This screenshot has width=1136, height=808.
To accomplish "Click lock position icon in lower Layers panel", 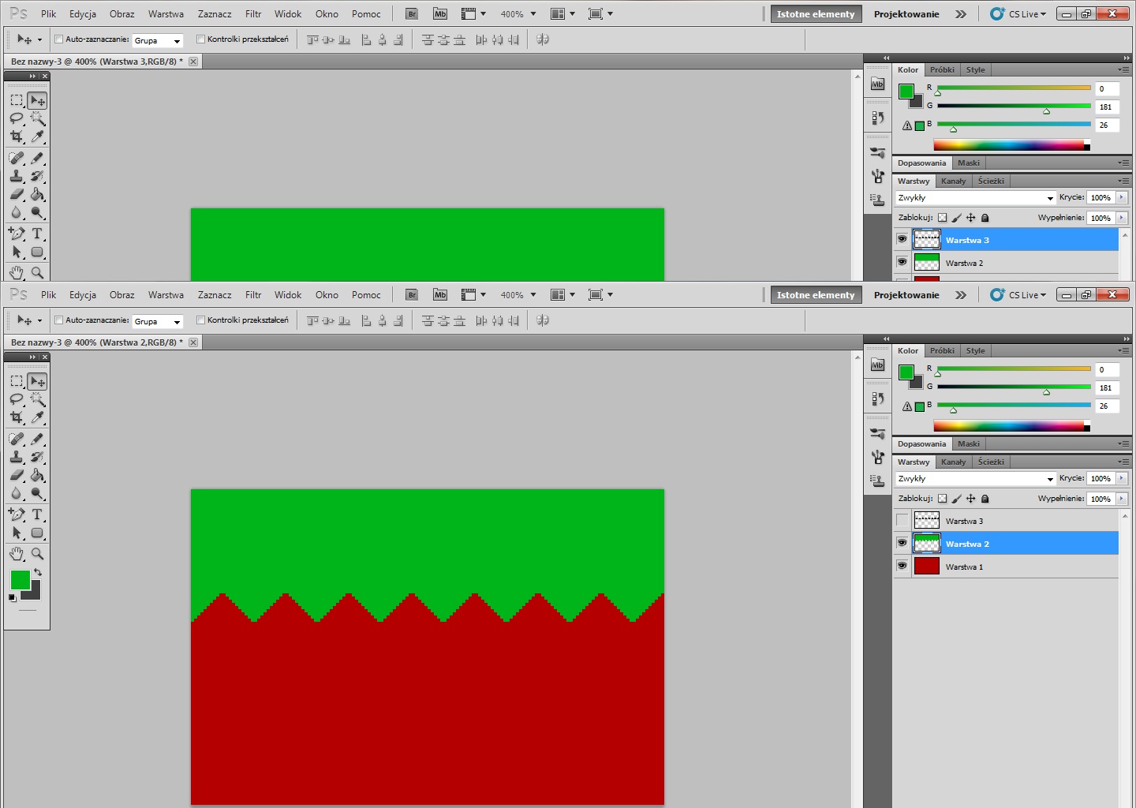I will [971, 499].
